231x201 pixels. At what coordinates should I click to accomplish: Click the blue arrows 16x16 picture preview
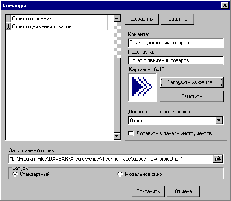tap(143, 88)
